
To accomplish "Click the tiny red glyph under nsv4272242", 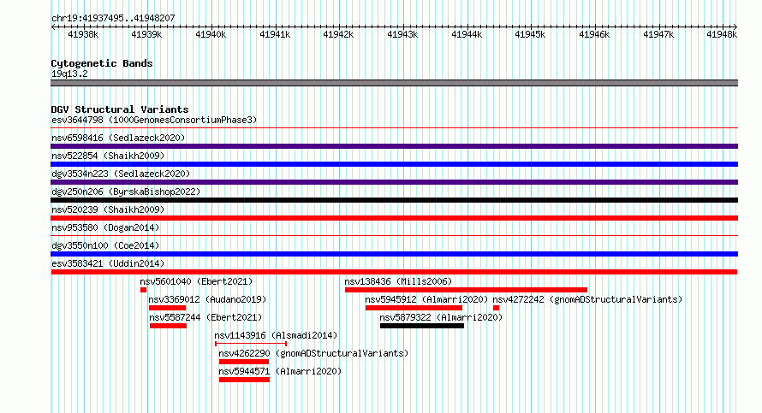I will click(497, 308).
